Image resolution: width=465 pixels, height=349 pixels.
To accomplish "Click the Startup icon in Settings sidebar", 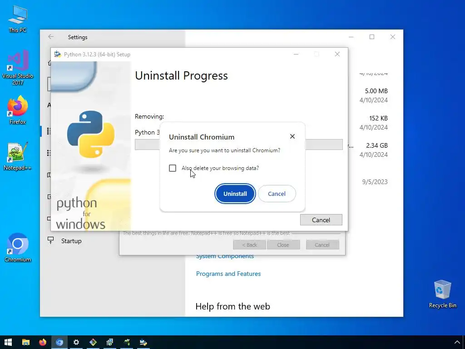I will (x=51, y=241).
